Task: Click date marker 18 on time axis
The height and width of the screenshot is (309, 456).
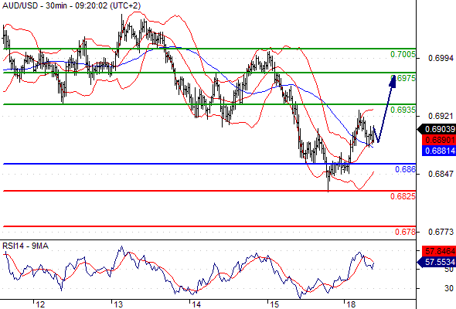Action: (x=351, y=304)
